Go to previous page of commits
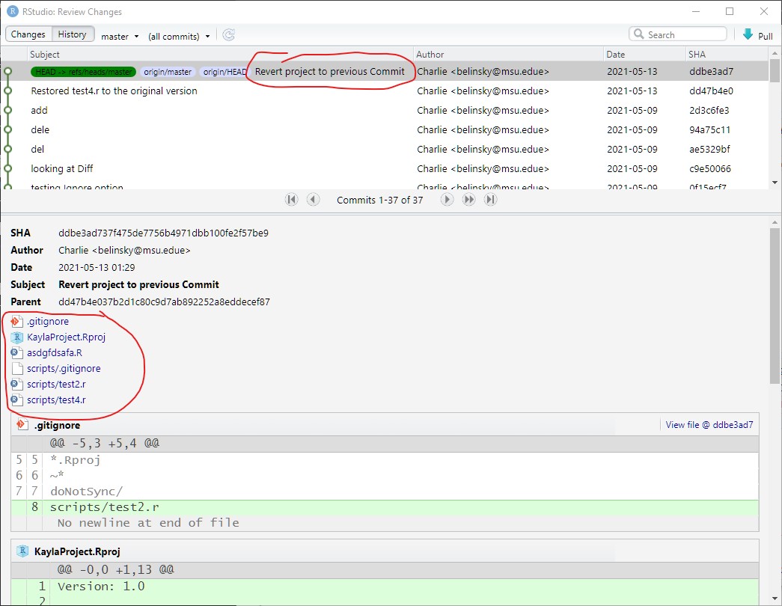The image size is (782, 606). tap(313, 200)
